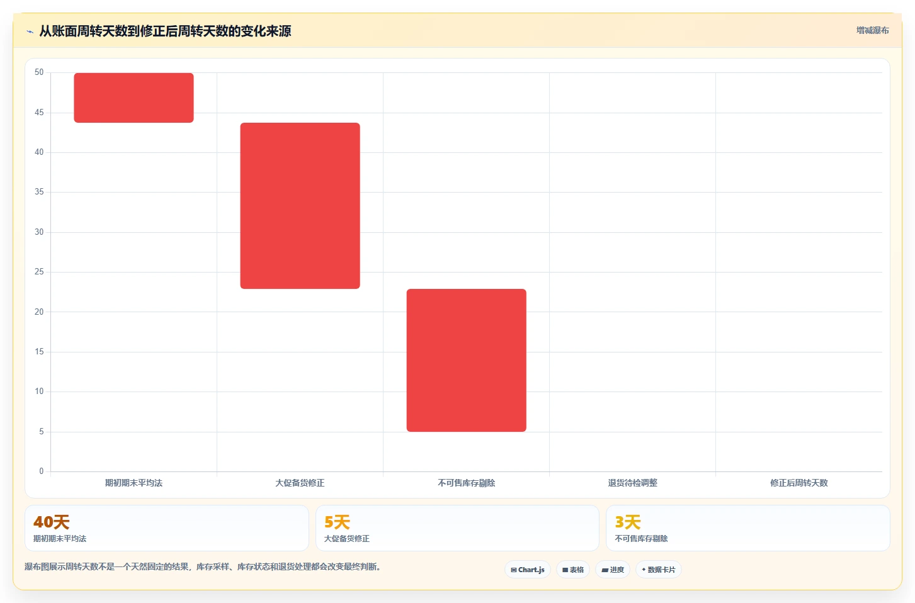Screen dimensions: 915x603
Task: Click the 40天 value text
Action: [x=52, y=522]
